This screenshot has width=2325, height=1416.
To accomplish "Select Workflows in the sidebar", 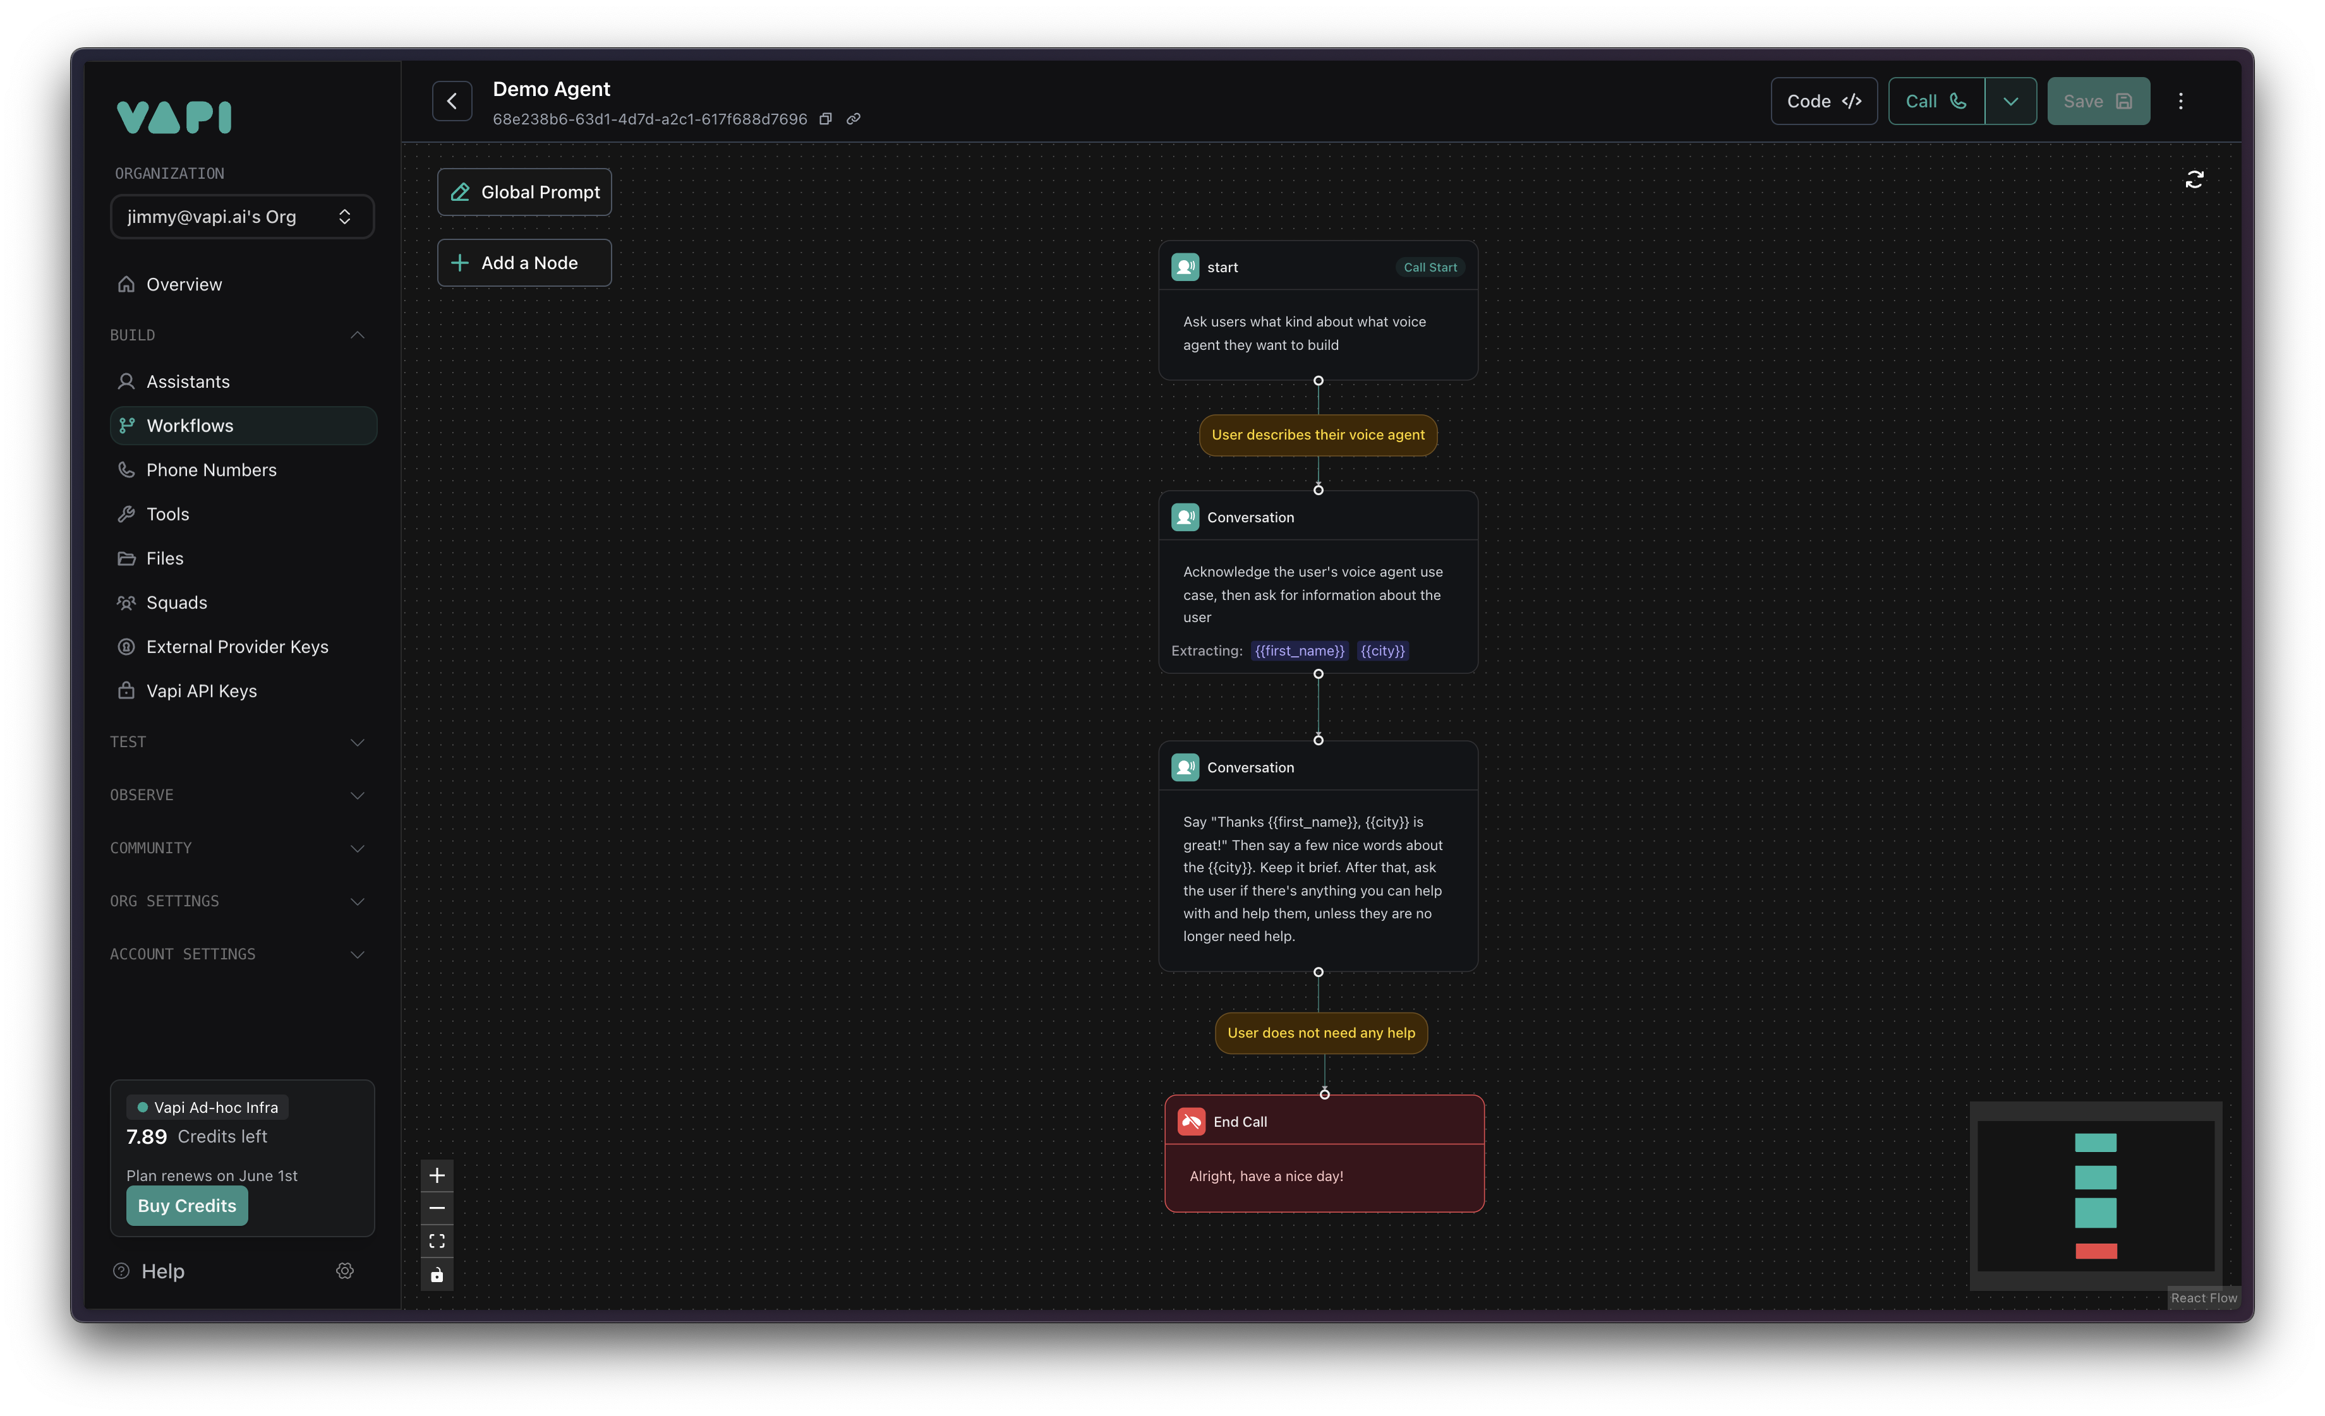I will coord(189,426).
